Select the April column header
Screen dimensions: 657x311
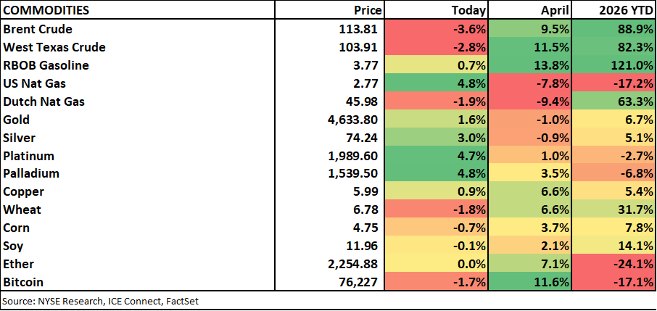pyautogui.click(x=530, y=10)
